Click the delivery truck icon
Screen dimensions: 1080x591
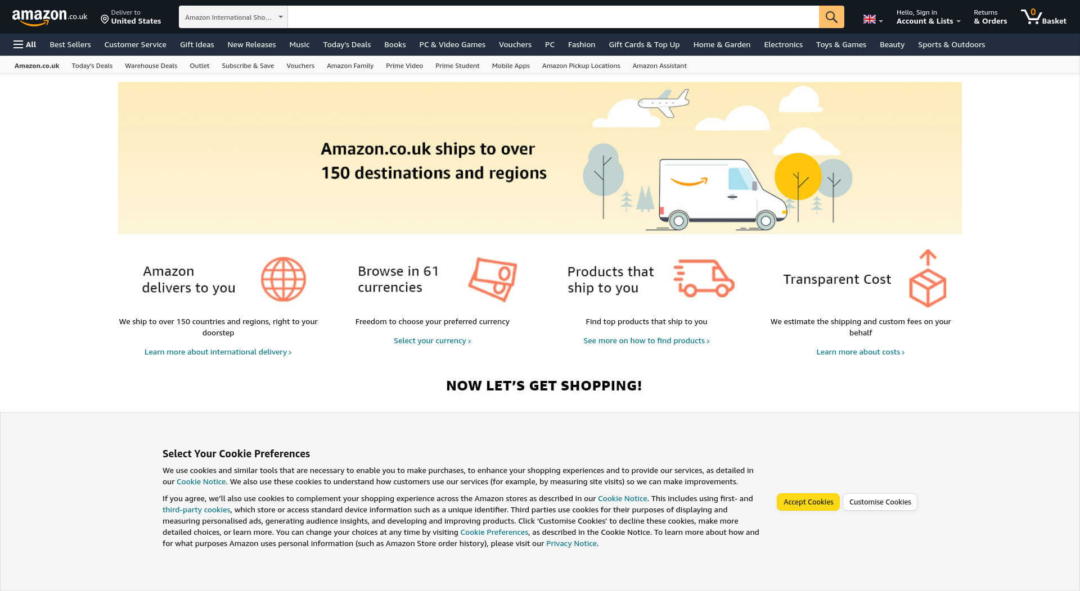point(704,278)
